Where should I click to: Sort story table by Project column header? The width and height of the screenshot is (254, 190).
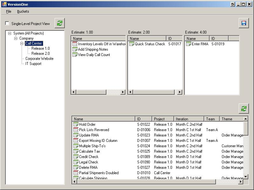click(163, 119)
